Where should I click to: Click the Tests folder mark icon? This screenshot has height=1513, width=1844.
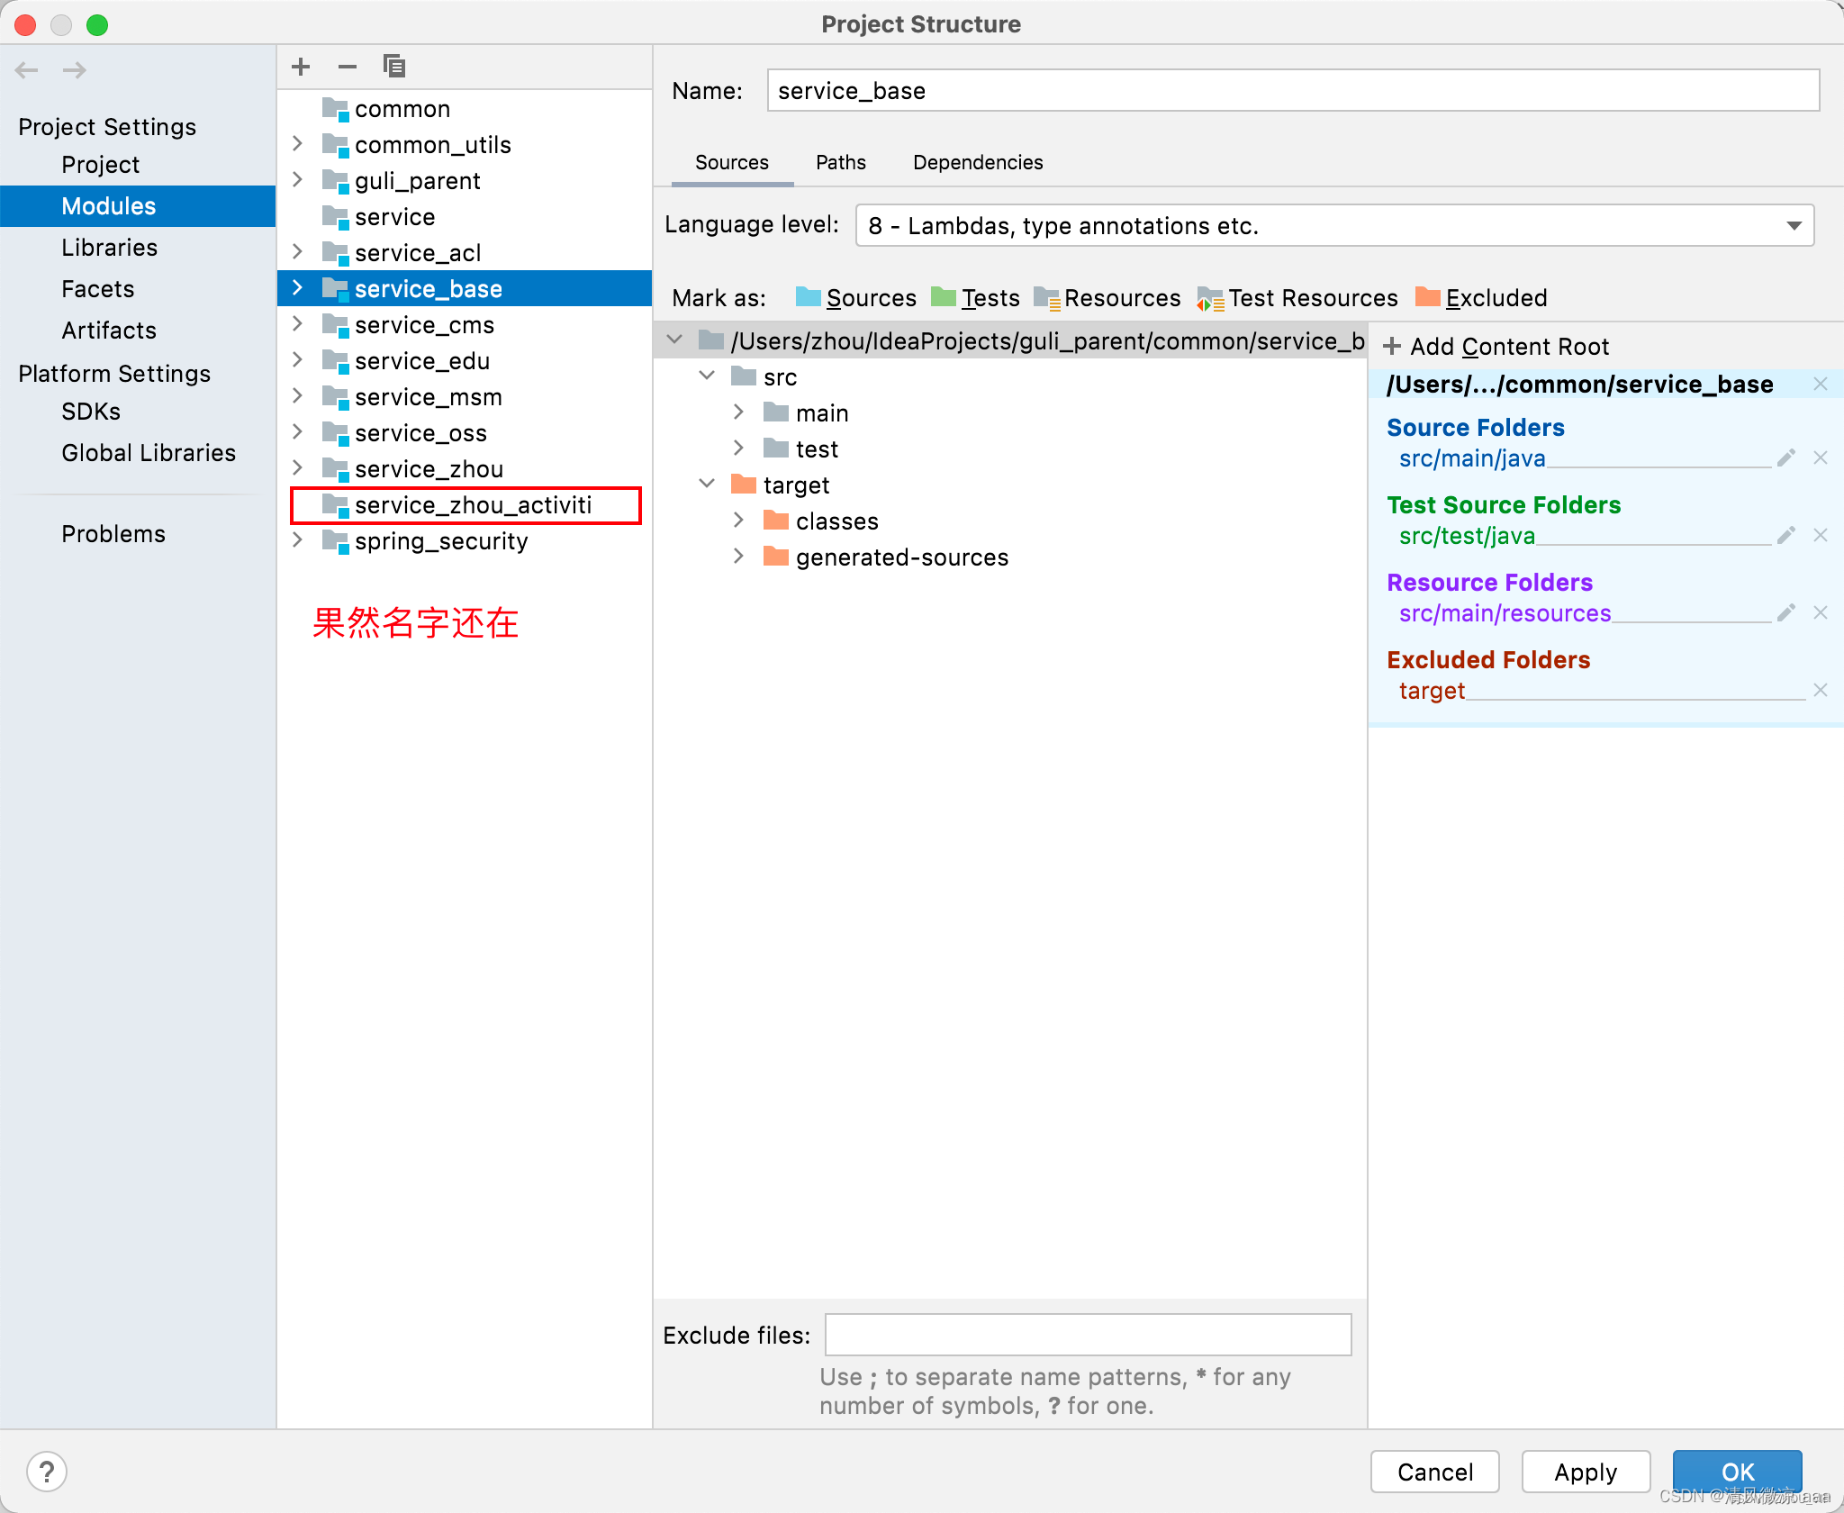coord(944,297)
